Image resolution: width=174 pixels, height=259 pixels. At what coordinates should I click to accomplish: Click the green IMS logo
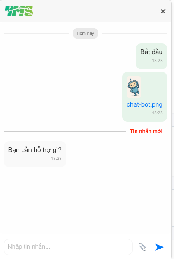click(x=19, y=11)
